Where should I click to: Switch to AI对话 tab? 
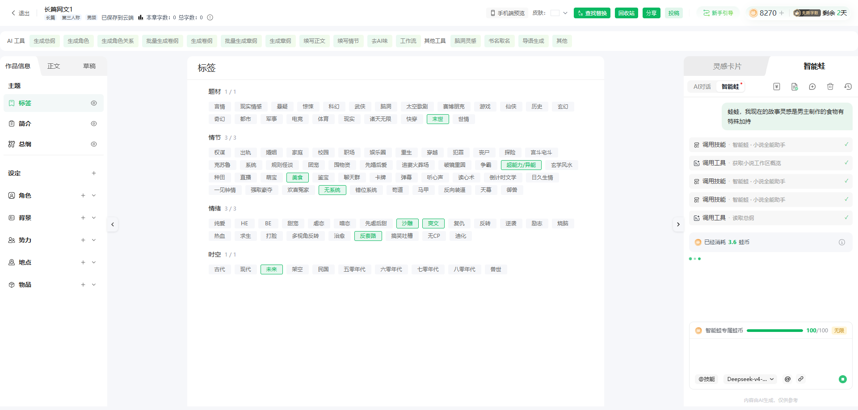pos(702,87)
